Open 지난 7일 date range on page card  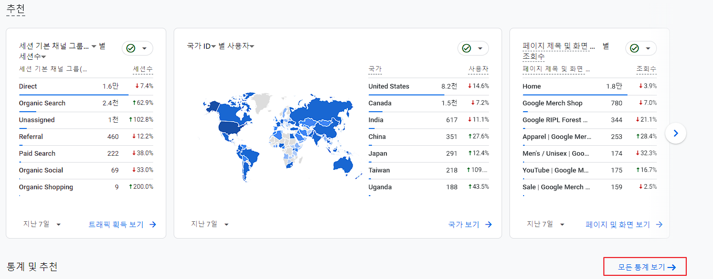pyautogui.click(x=546, y=224)
